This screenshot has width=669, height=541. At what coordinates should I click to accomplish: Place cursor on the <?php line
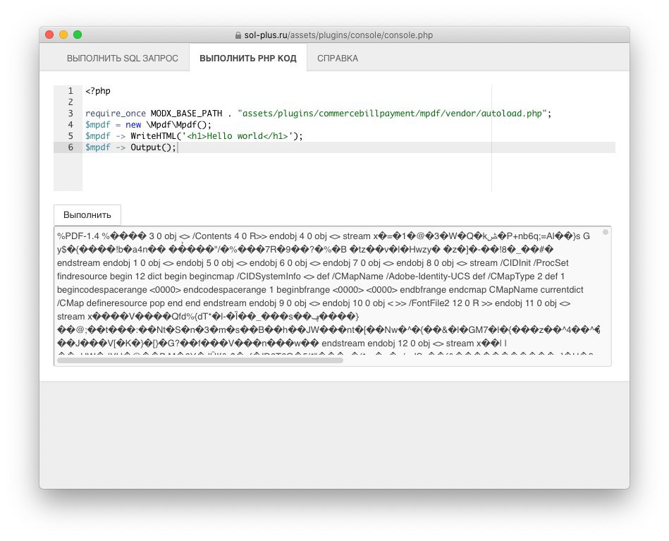coord(98,91)
